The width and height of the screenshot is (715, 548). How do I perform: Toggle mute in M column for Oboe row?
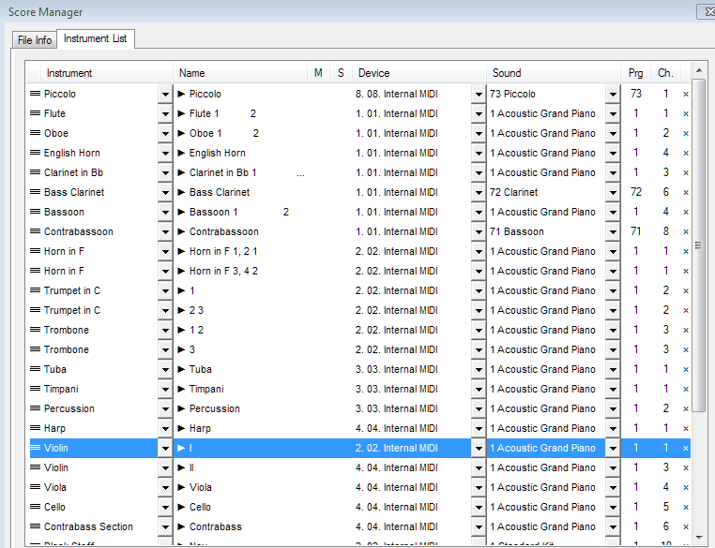(318, 133)
